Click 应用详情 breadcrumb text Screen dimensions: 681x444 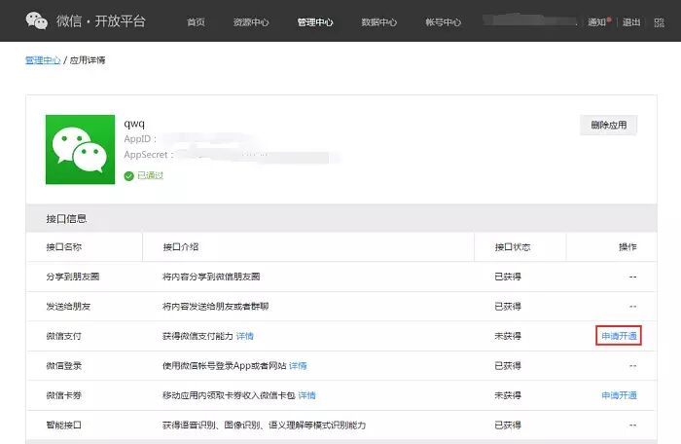tap(88, 60)
